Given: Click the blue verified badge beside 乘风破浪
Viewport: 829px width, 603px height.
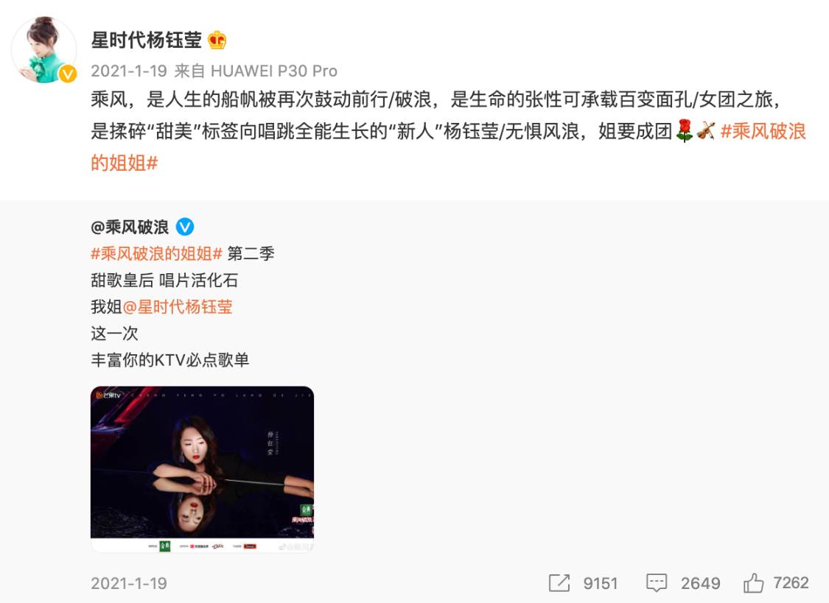Looking at the screenshot, I should click(x=184, y=227).
